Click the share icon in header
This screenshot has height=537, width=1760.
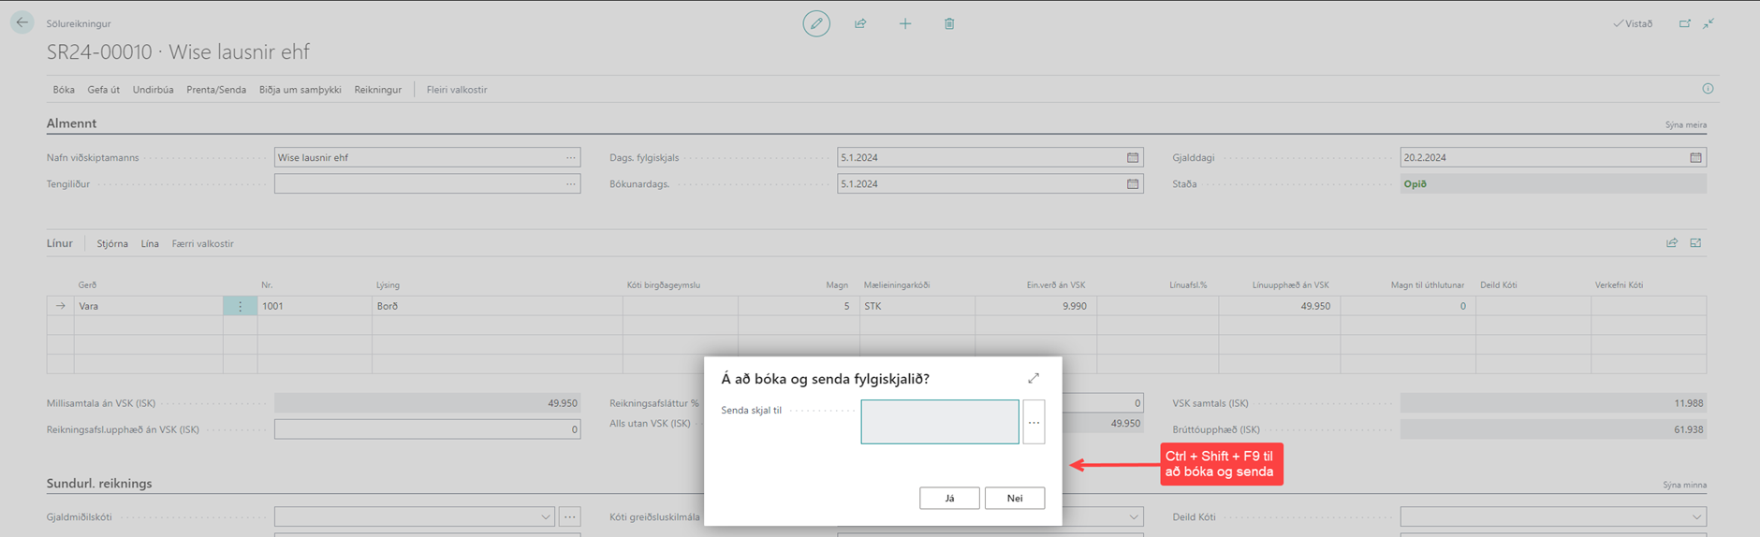[860, 23]
